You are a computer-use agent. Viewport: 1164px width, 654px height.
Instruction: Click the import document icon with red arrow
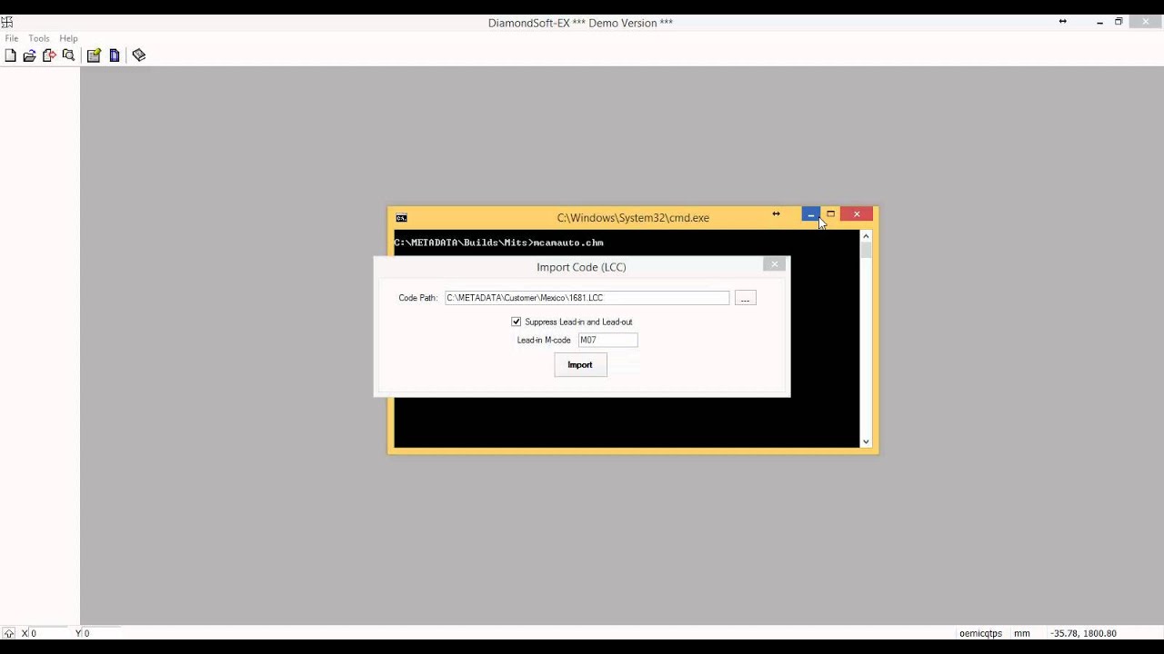pos(49,55)
